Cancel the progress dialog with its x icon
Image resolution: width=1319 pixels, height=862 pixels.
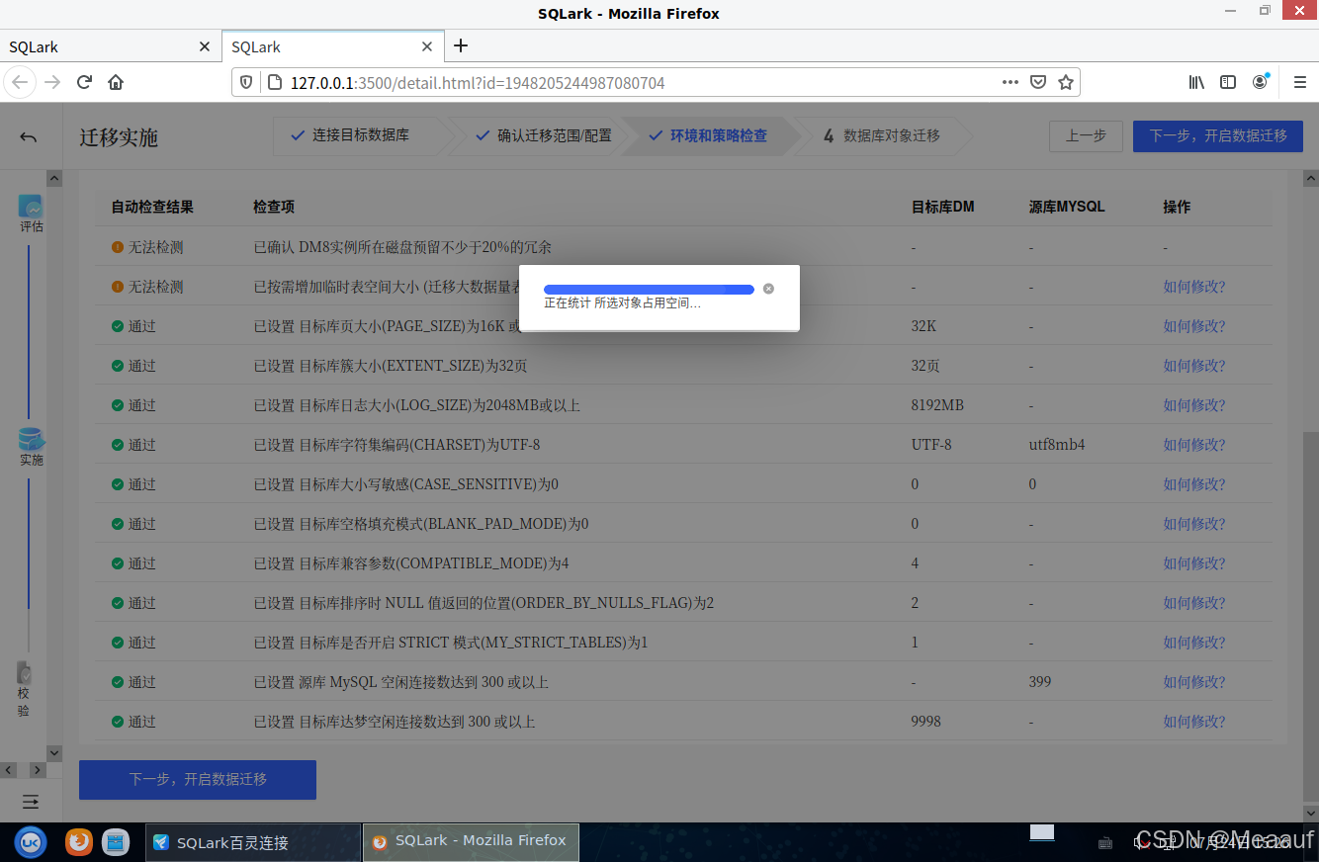(768, 289)
